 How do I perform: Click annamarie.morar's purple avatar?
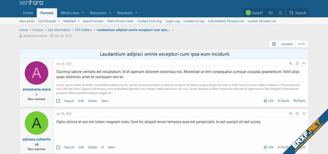click(36, 73)
